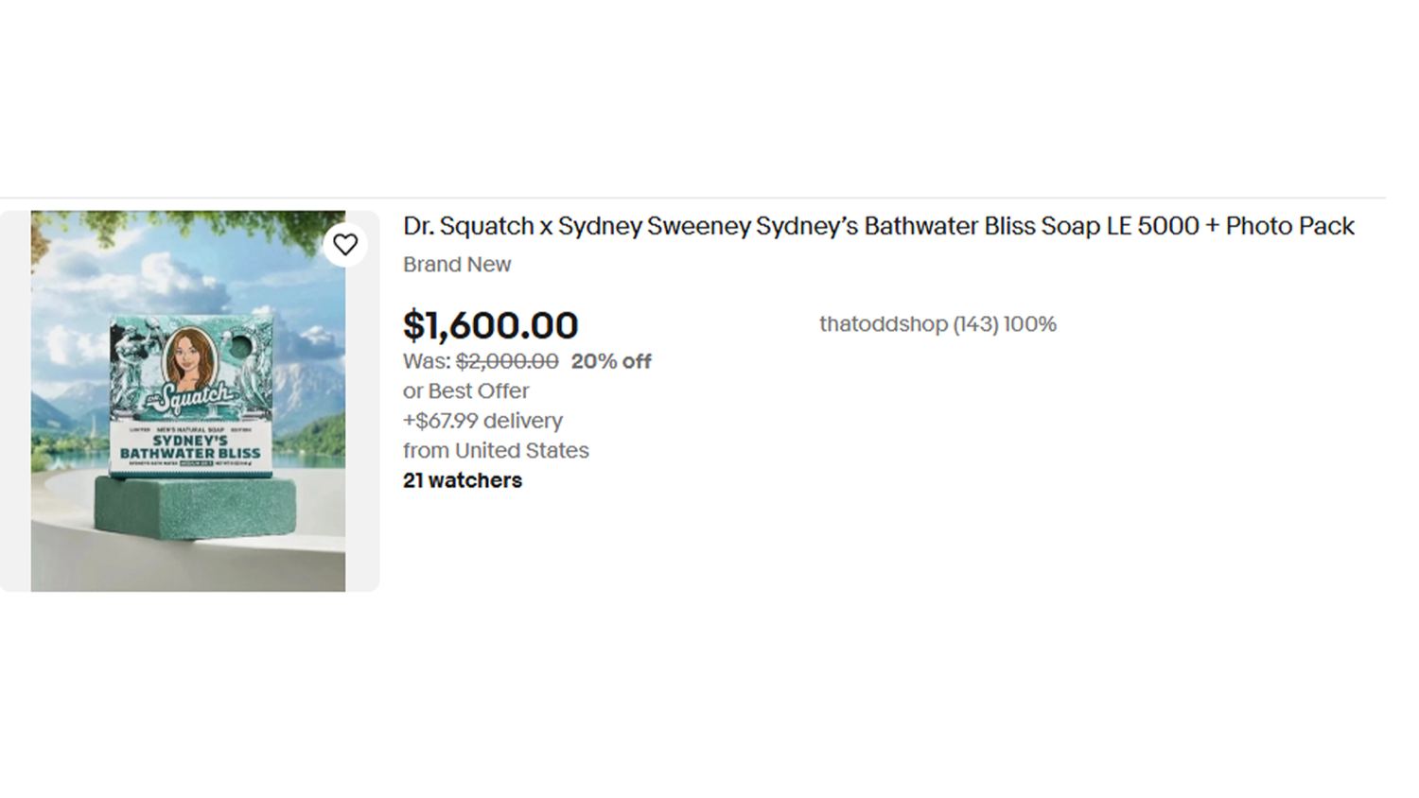The image size is (1419, 798).
Task: Click the 100% seller rating
Action: click(x=1030, y=324)
